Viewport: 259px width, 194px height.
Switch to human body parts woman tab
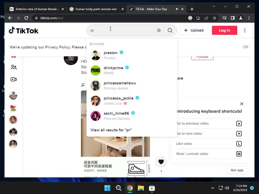[97, 9]
